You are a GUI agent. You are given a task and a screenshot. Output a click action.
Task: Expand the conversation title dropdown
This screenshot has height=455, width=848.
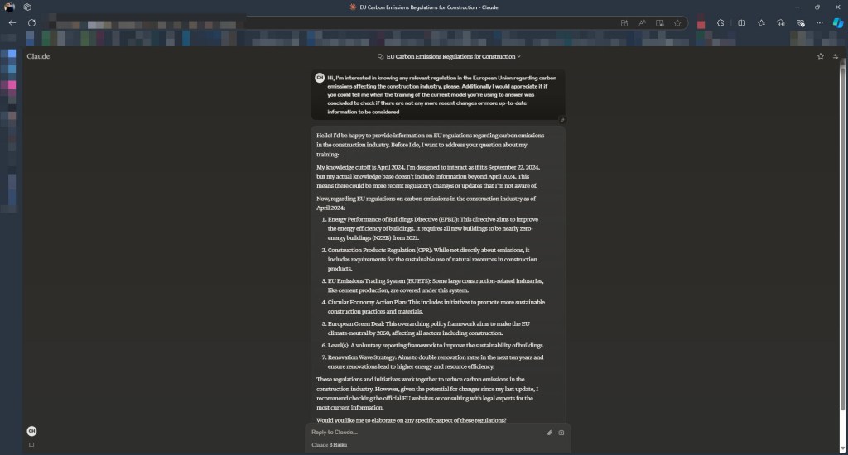click(518, 56)
